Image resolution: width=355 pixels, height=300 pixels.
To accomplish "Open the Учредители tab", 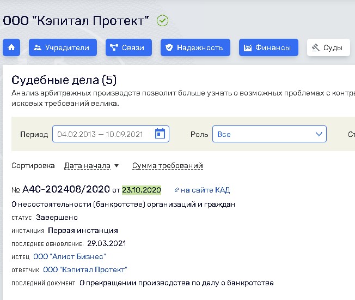I will tap(63, 47).
